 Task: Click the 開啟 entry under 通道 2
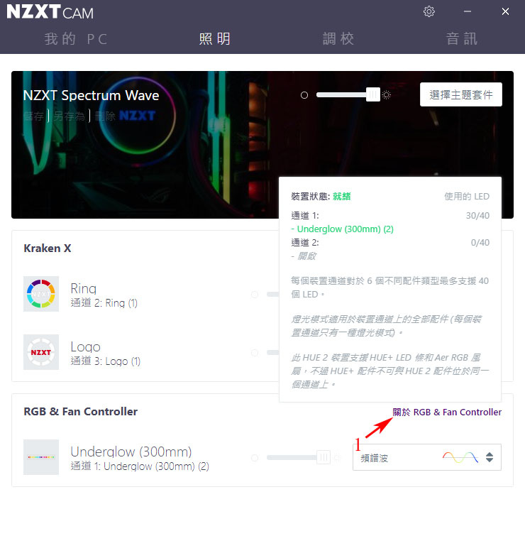[x=304, y=256]
